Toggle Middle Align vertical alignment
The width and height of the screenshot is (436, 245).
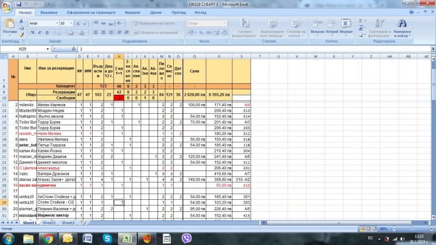pos(103,23)
